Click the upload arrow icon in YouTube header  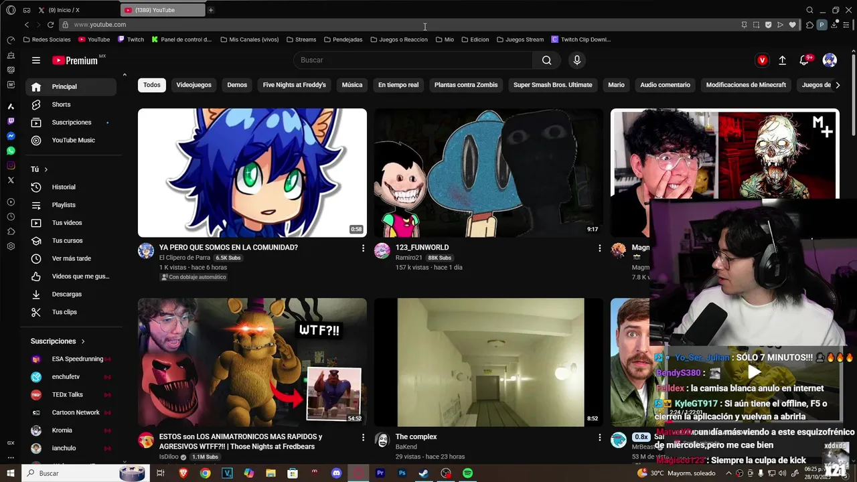tap(782, 60)
